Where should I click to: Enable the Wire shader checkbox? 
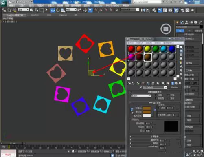click(156, 95)
